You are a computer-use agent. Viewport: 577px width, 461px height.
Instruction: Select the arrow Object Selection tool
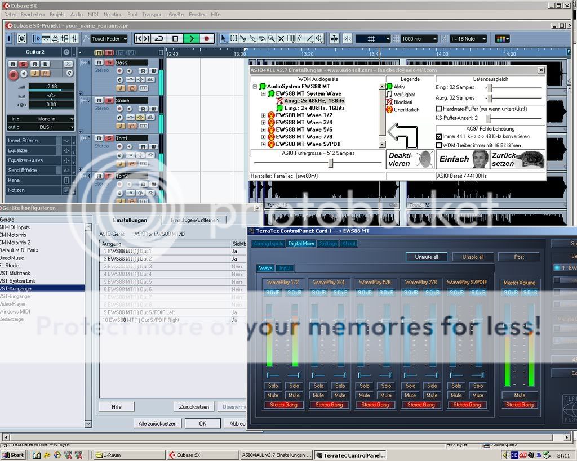224,39
